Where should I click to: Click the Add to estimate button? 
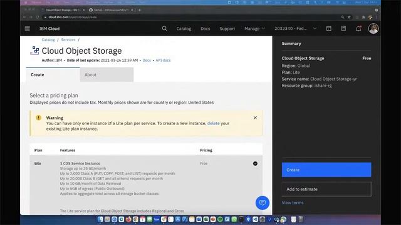coord(326,189)
